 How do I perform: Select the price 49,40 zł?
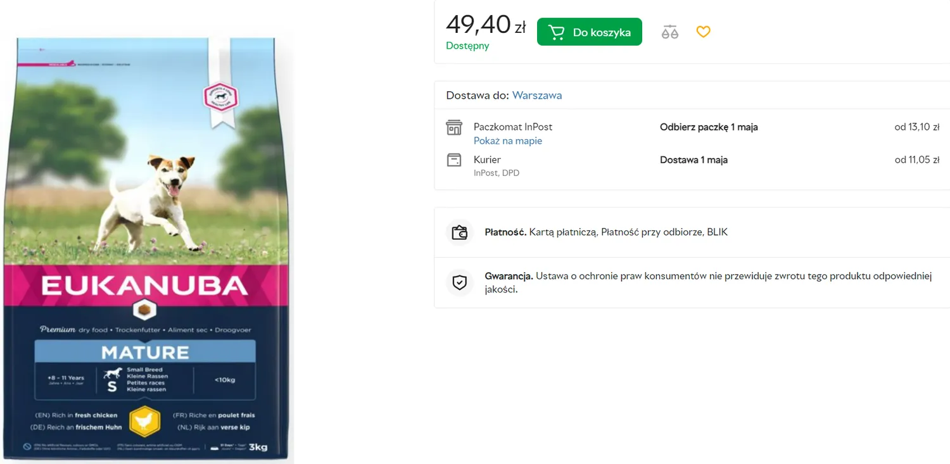486,25
